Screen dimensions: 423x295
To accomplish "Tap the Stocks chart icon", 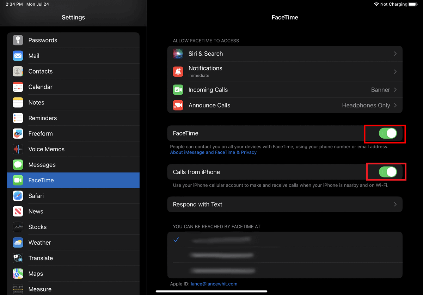I will (18, 227).
